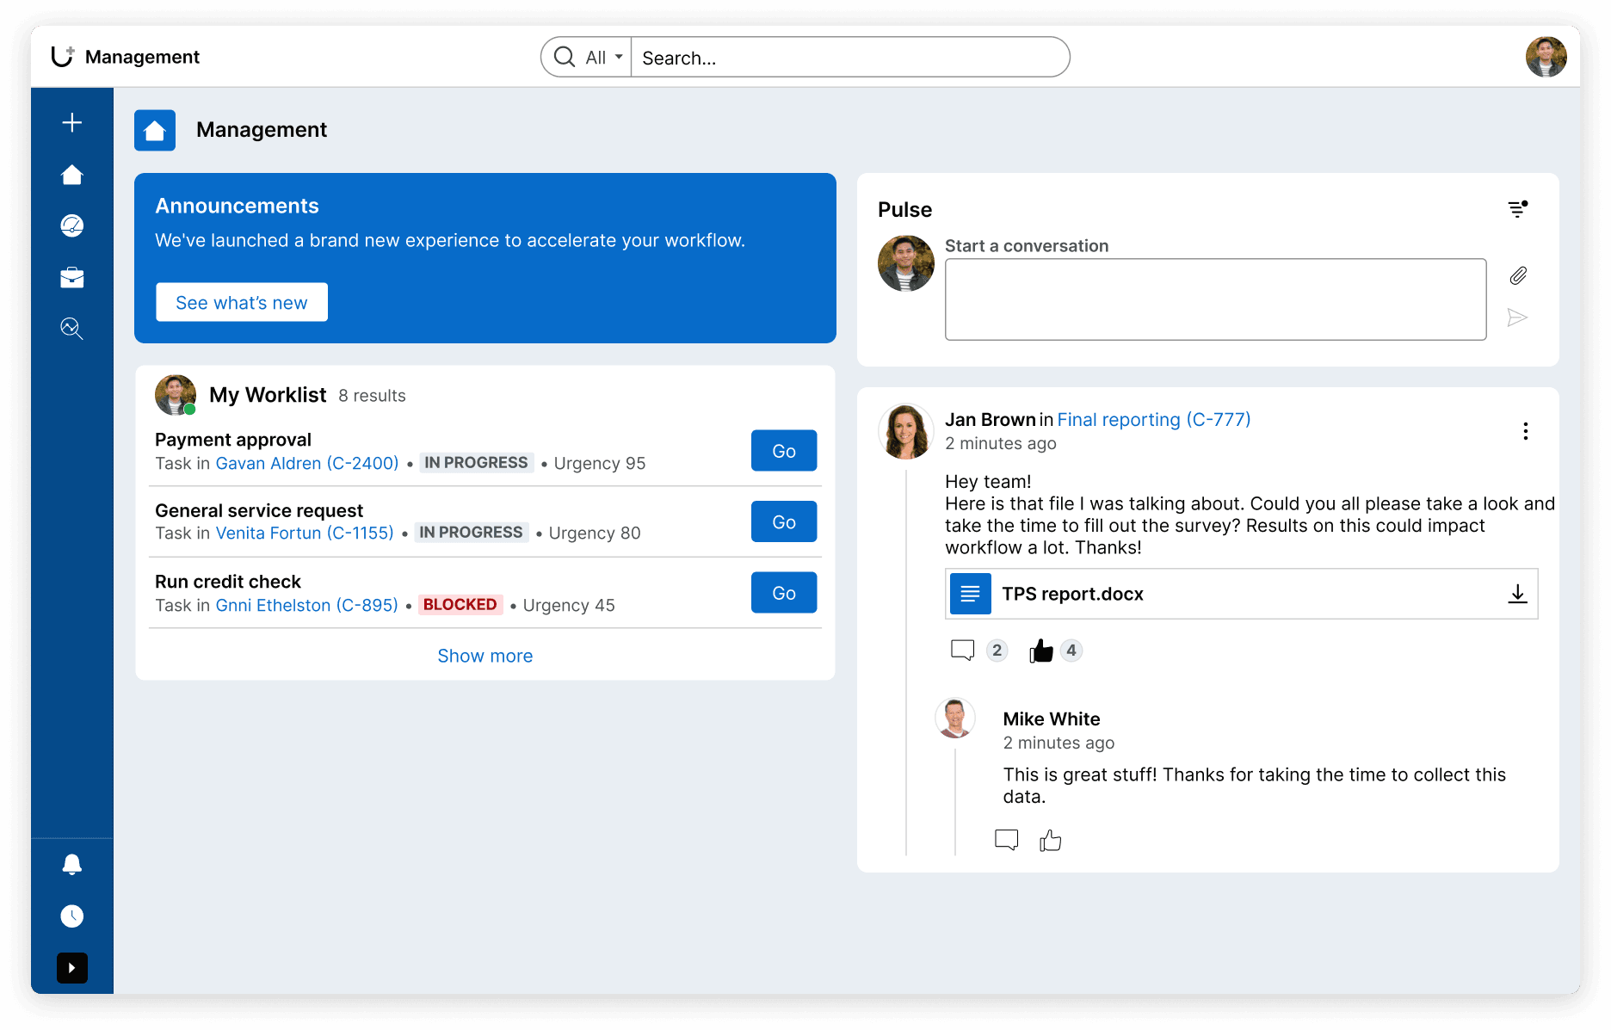Open Gavan Aldren (C-2400) link

click(307, 463)
